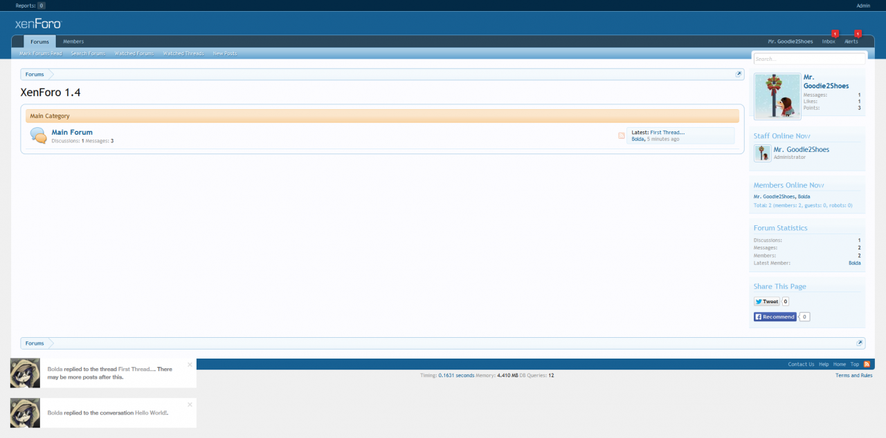The image size is (886, 438).
Task: Click the Tweet button
Action: 767,301
